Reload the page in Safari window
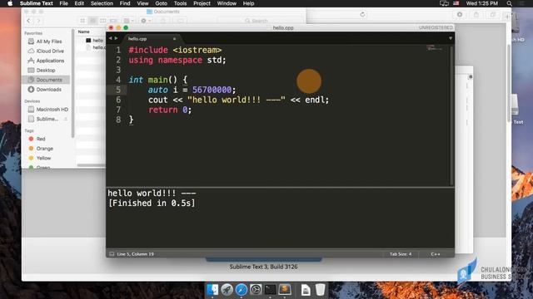533x299 pixels. pos(363,15)
